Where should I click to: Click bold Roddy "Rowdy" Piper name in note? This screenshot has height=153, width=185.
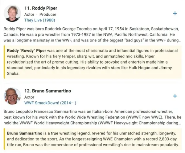pyautogui.click(x=27, y=51)
